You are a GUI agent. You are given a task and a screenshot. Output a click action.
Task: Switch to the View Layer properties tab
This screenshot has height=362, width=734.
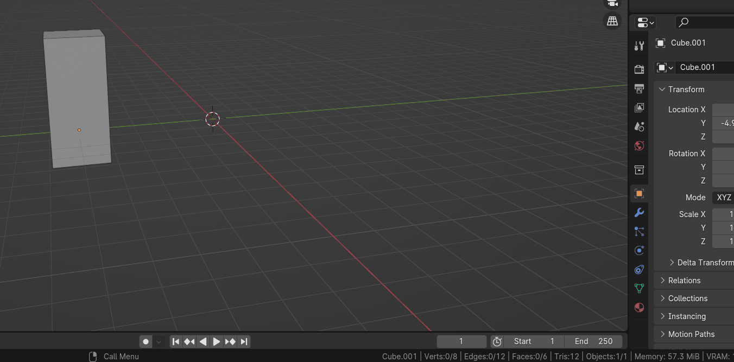(639, 107)
